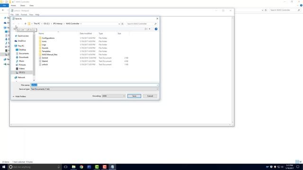Open Task View on the taskbar
The image size is (303, 170).
(x=66, y=167)
